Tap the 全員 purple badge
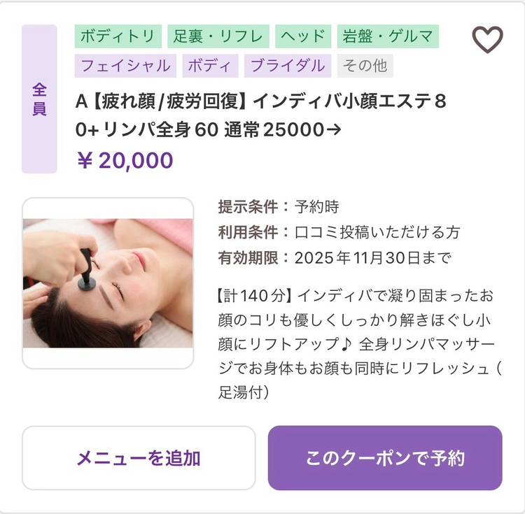 (39, 99)
